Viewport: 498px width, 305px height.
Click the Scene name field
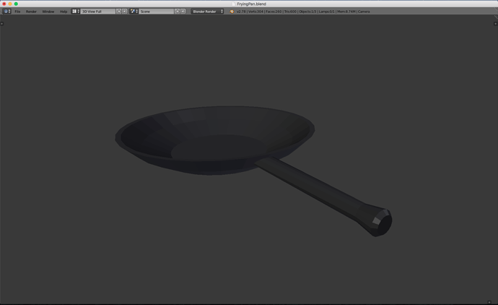tap(157, 11)
